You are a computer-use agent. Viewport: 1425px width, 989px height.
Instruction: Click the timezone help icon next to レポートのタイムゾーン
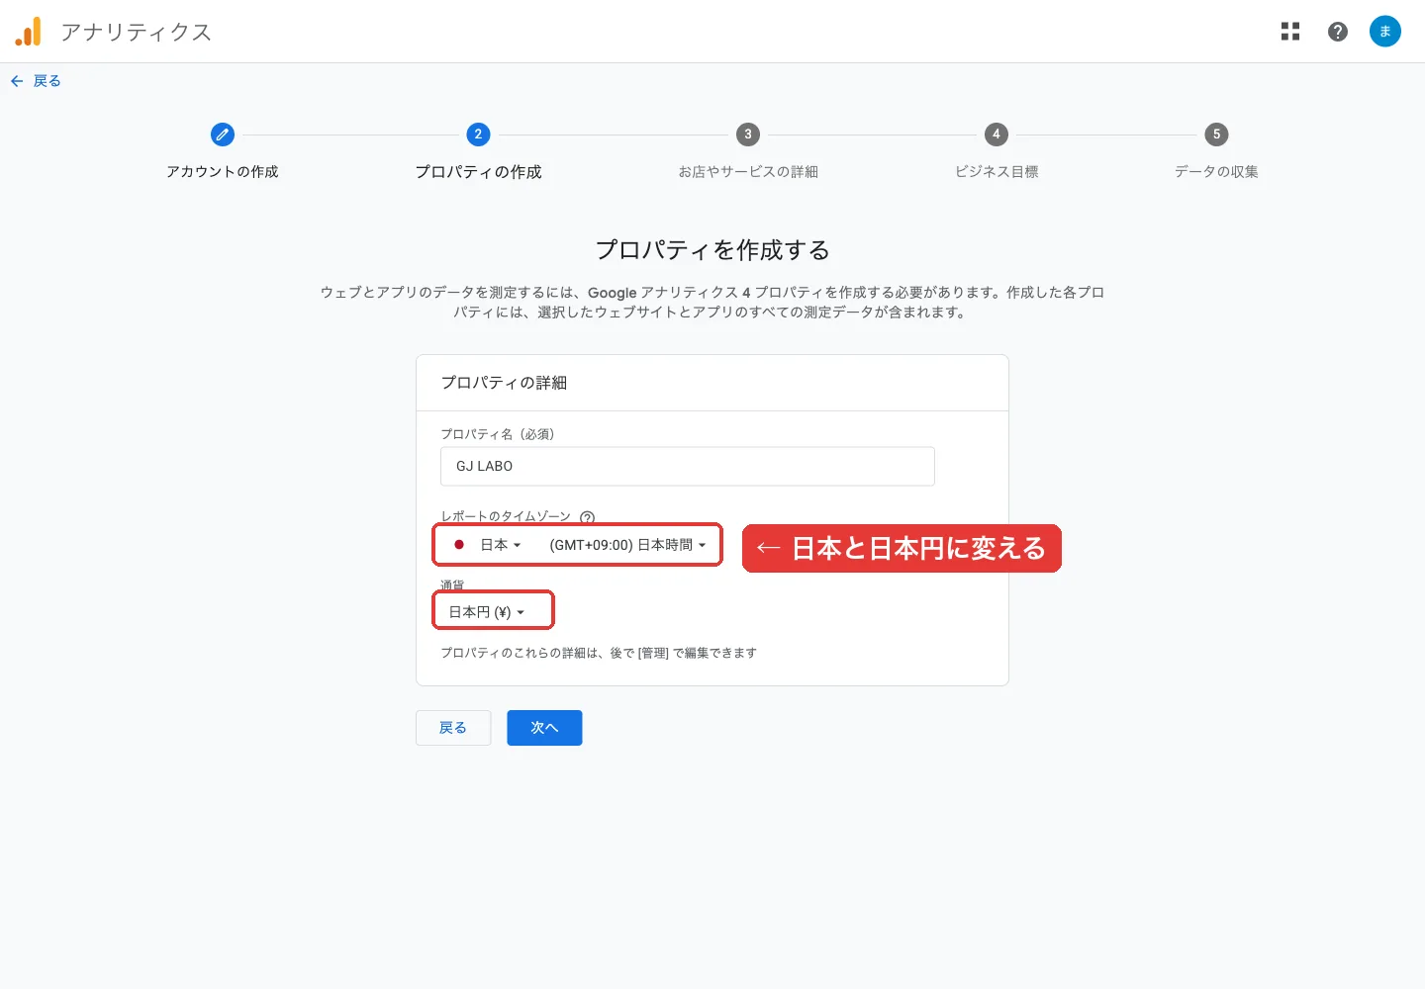tap(587, 516)
